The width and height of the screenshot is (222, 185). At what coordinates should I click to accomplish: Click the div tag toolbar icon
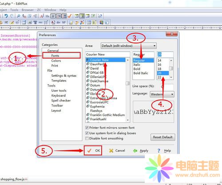tap(59, 23)
